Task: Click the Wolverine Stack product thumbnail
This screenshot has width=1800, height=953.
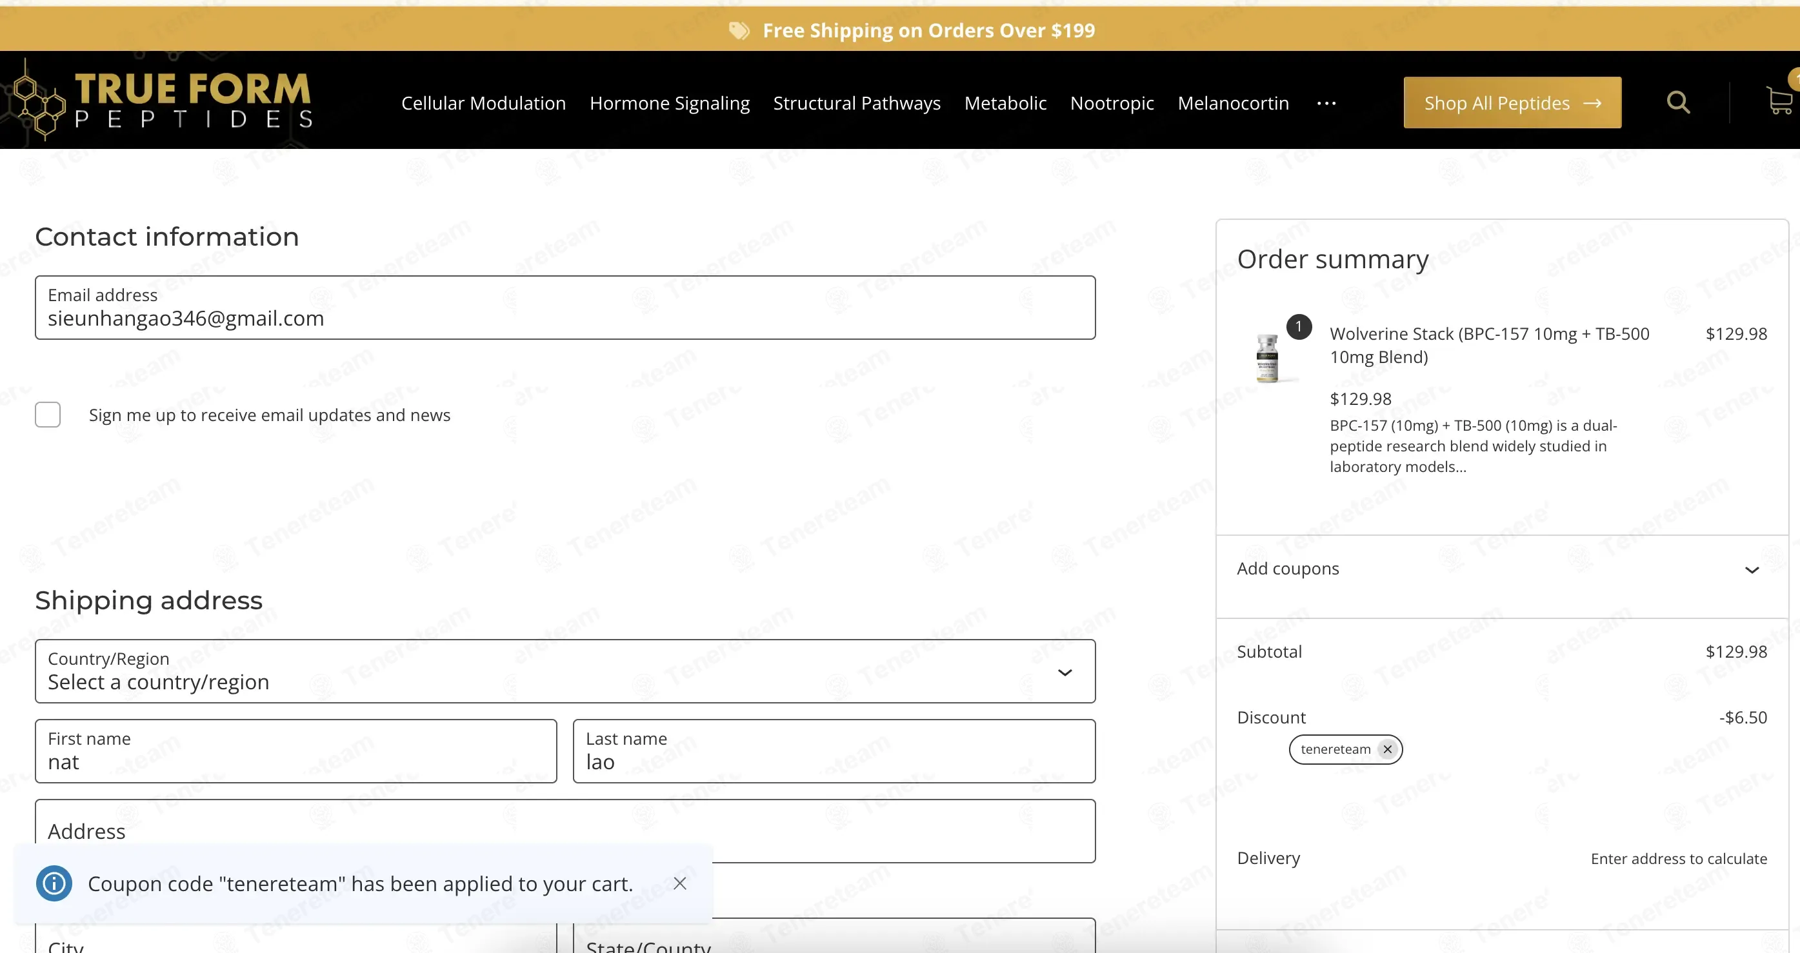Action: (x=1268, y=358)
